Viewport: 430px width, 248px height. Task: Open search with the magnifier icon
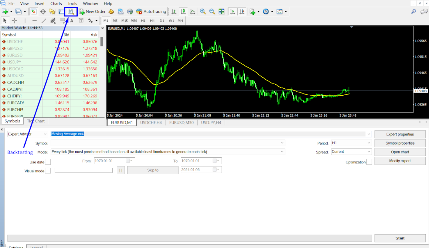(413, 12)
